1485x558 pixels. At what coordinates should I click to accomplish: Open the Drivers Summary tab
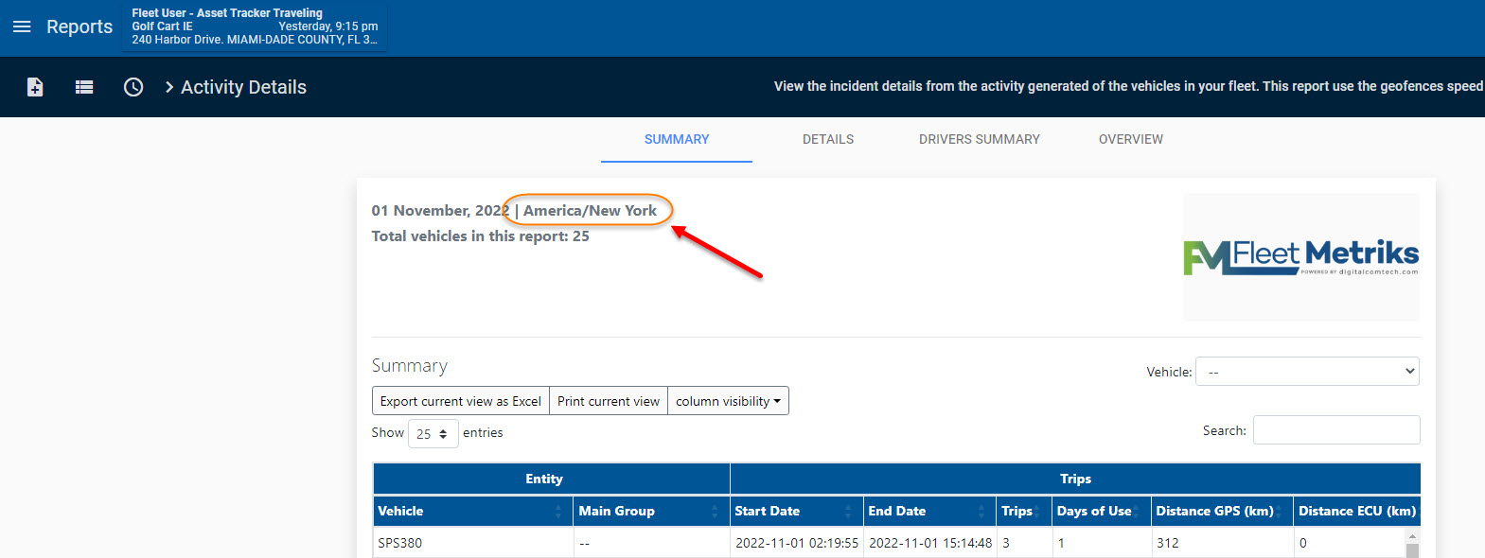979,139
